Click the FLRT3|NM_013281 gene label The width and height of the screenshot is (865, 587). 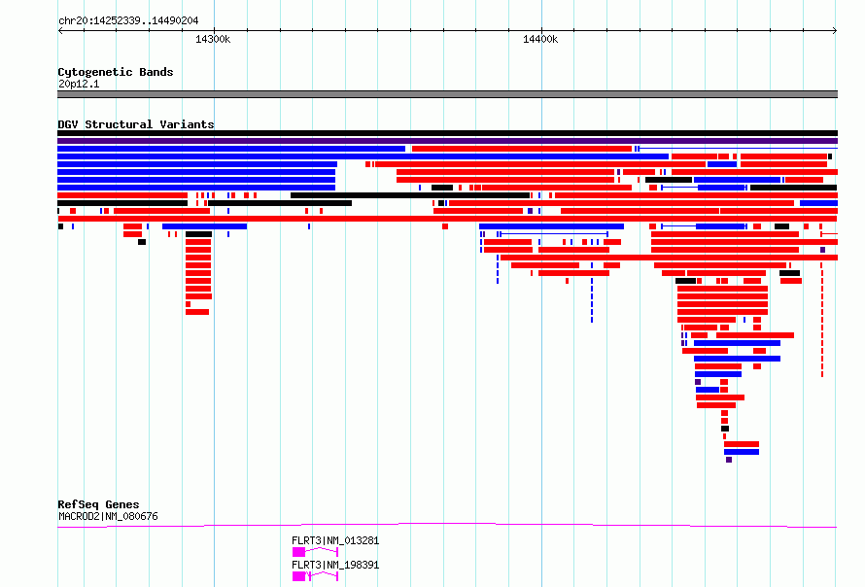point(335,540)
